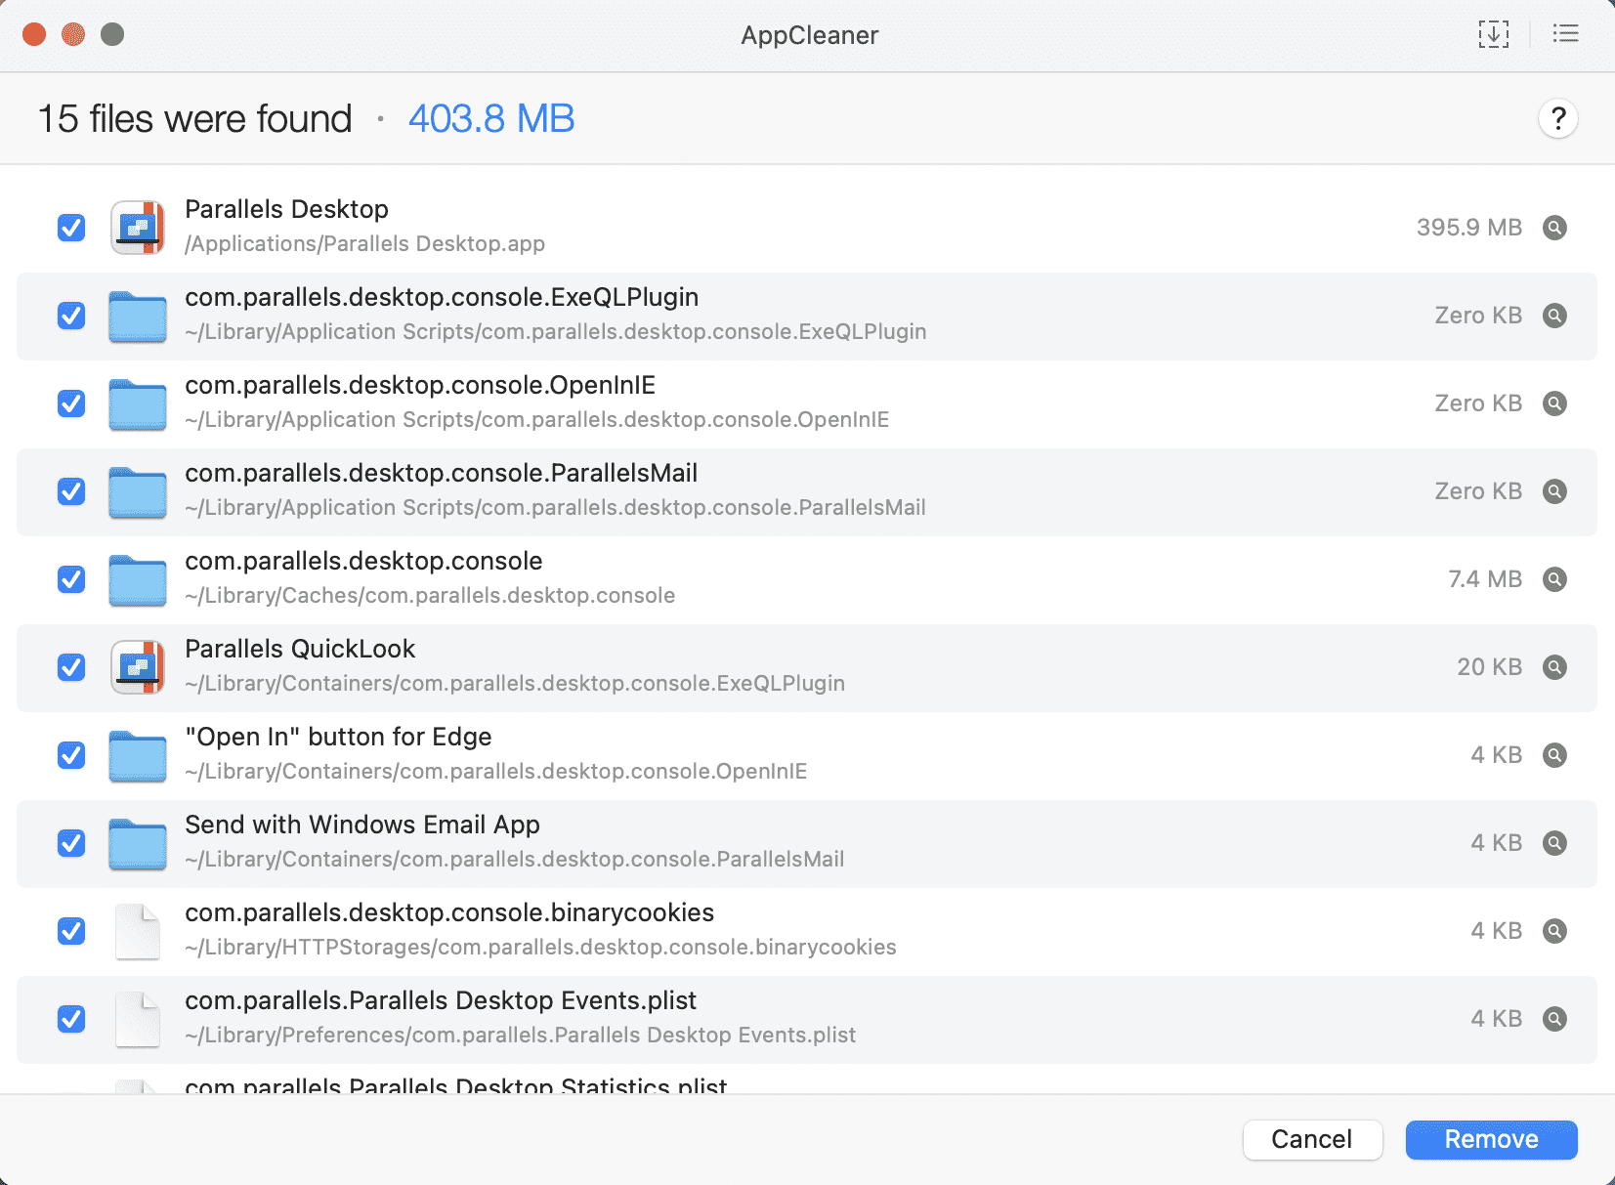Image resolution: width=1615 pixels, height=1185 pixels.
Task: Reveal the Caches com.parallels.desktop.console folder in Finder
Action: (x=1554, y=579)
